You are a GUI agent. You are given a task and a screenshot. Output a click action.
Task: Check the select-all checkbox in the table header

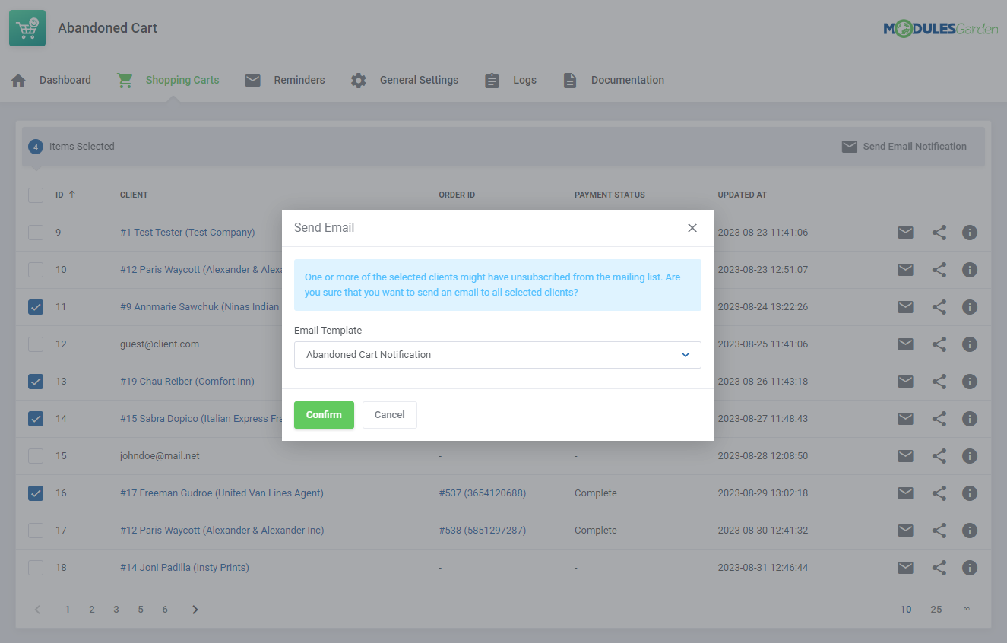(36, 195)
